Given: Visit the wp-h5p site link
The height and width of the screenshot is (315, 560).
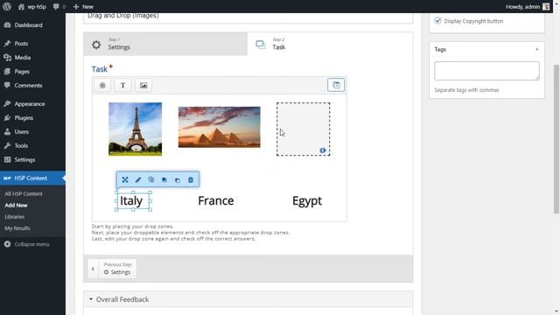Looking at the screenshot, I should [x=31, y=6].
